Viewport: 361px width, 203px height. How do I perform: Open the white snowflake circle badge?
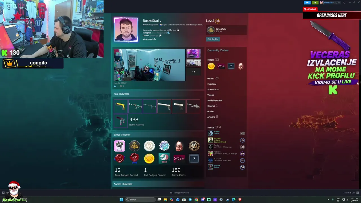[x=149, y=146]
